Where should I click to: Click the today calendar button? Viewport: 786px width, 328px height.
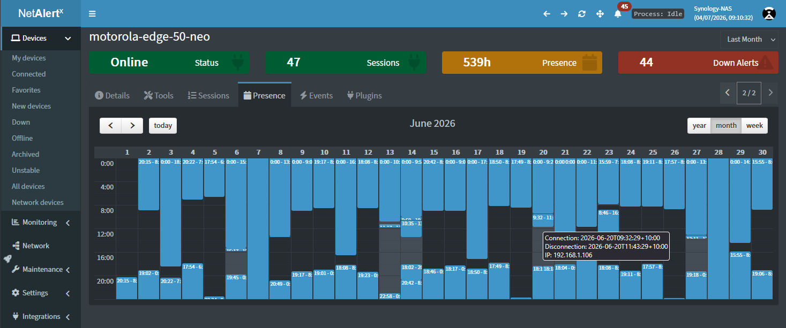click(x=163, y=126)
